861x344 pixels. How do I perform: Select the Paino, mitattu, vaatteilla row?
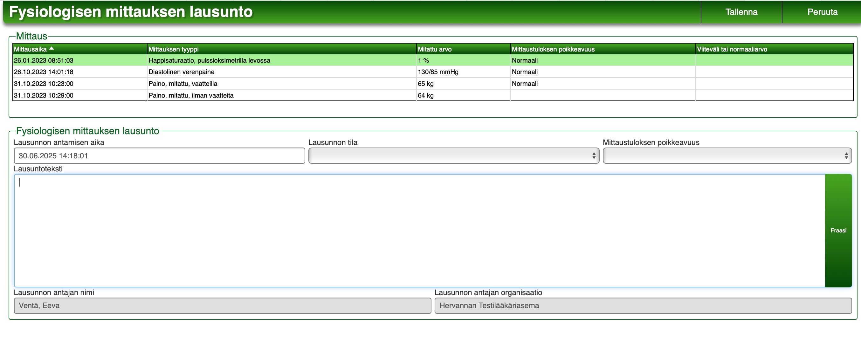[183, 84]
